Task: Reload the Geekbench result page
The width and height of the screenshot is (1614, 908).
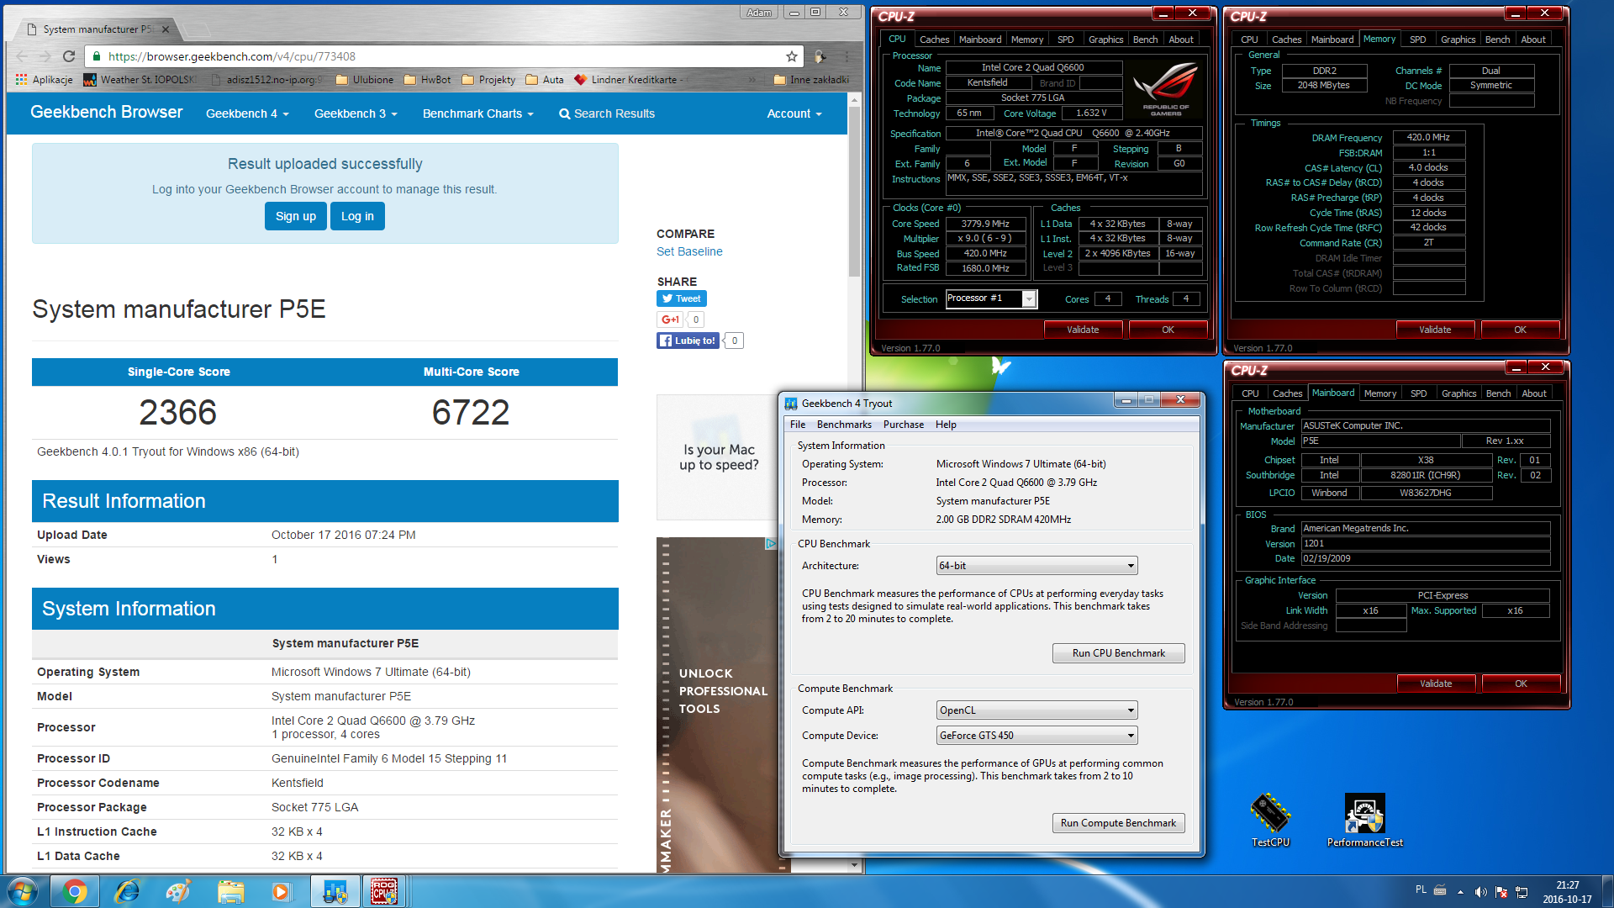Action: 69,56
